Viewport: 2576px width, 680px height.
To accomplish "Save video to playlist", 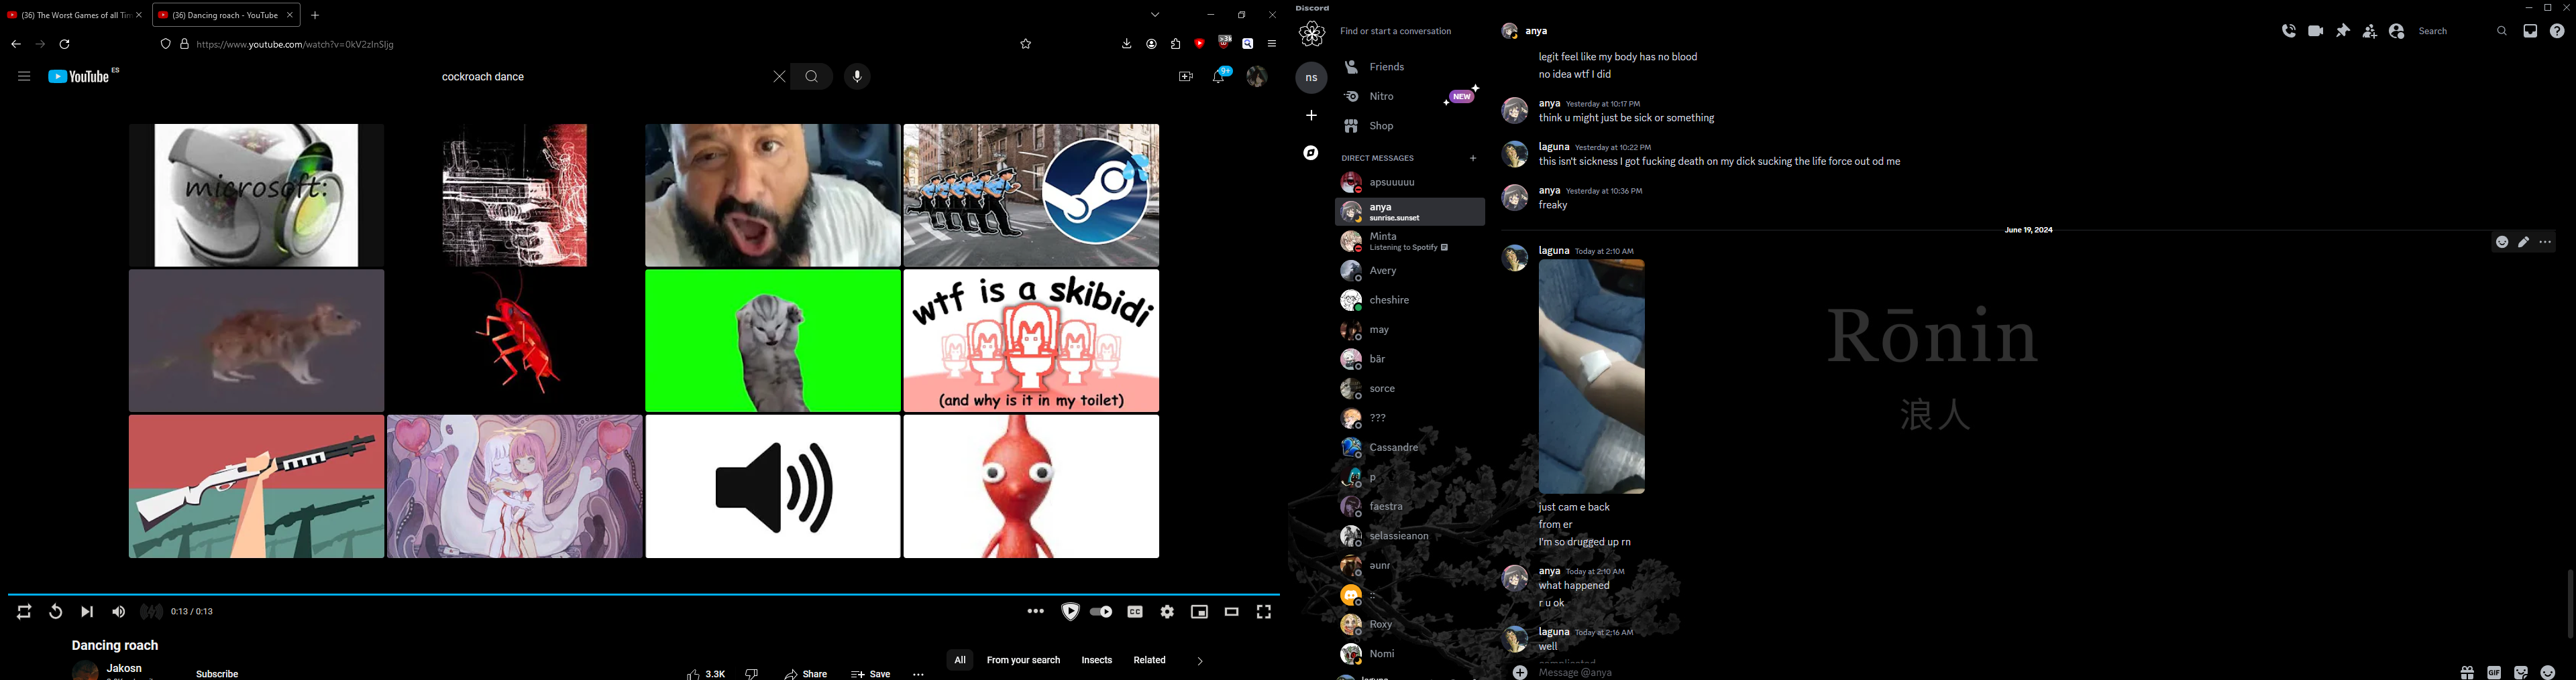I will (871, 674).
